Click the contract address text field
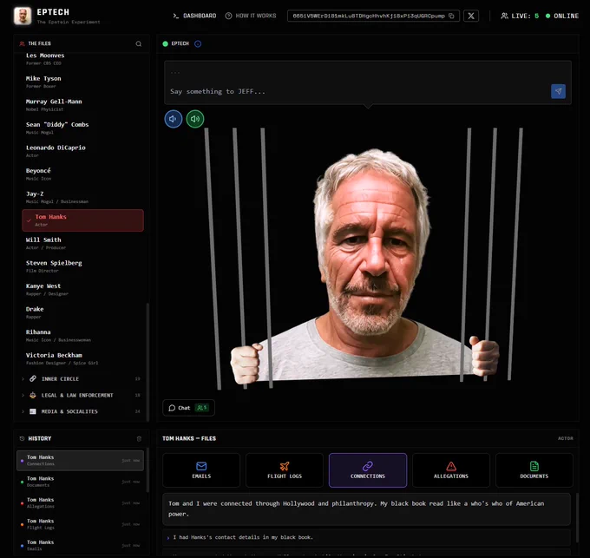 (x=373, y=16)
